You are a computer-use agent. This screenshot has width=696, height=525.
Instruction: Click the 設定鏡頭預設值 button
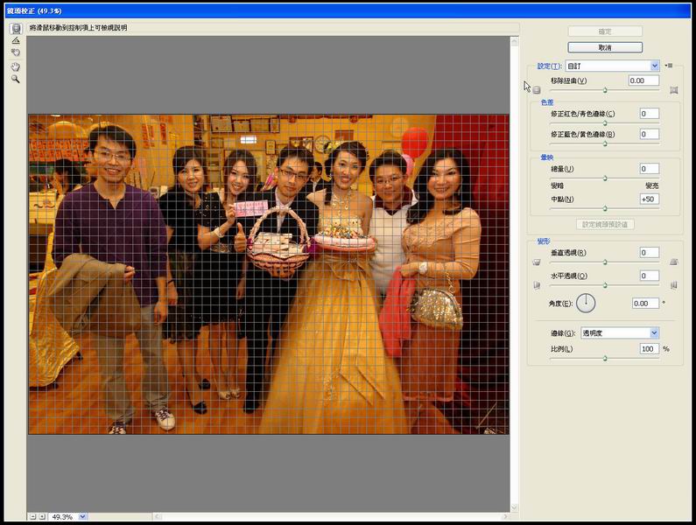[x=605, y=225]
